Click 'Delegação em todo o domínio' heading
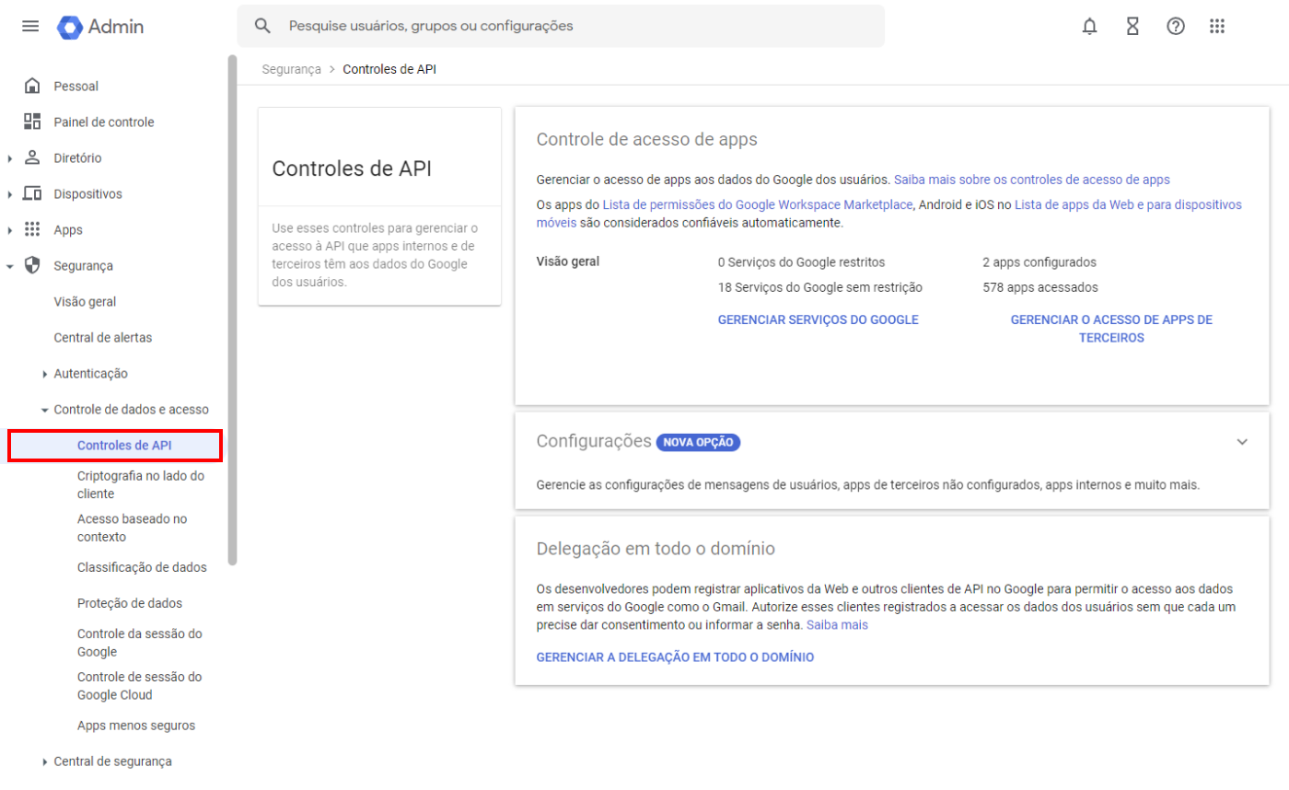The height and width of the screenshot is (790, 1289). [x=656, y=549]
